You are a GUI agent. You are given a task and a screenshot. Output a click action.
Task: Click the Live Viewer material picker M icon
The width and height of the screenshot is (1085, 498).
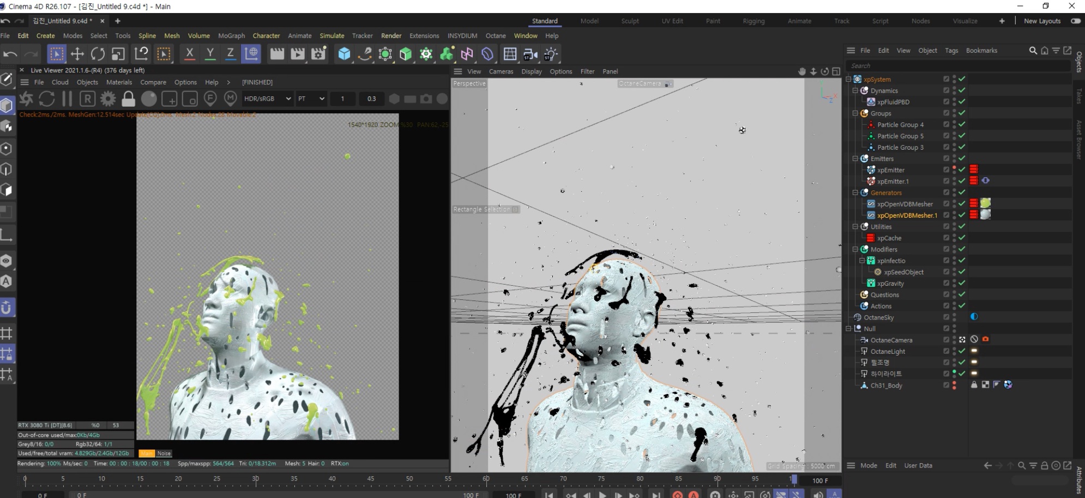pyautogui.click(x=231, y=99)
